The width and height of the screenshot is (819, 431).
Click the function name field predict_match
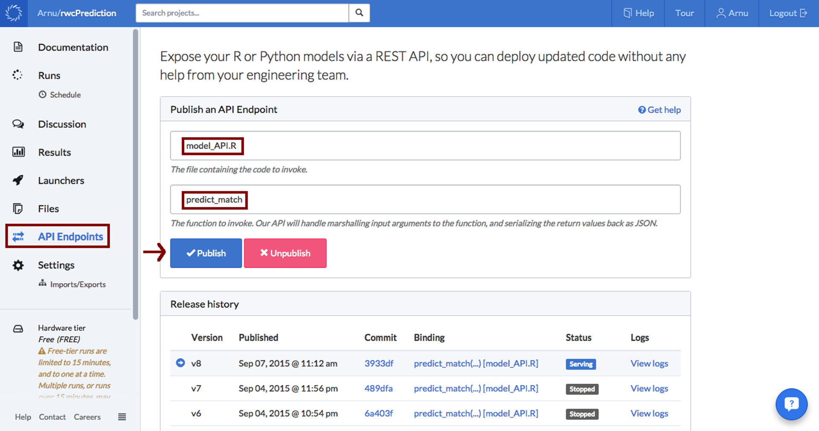point(425,200)
